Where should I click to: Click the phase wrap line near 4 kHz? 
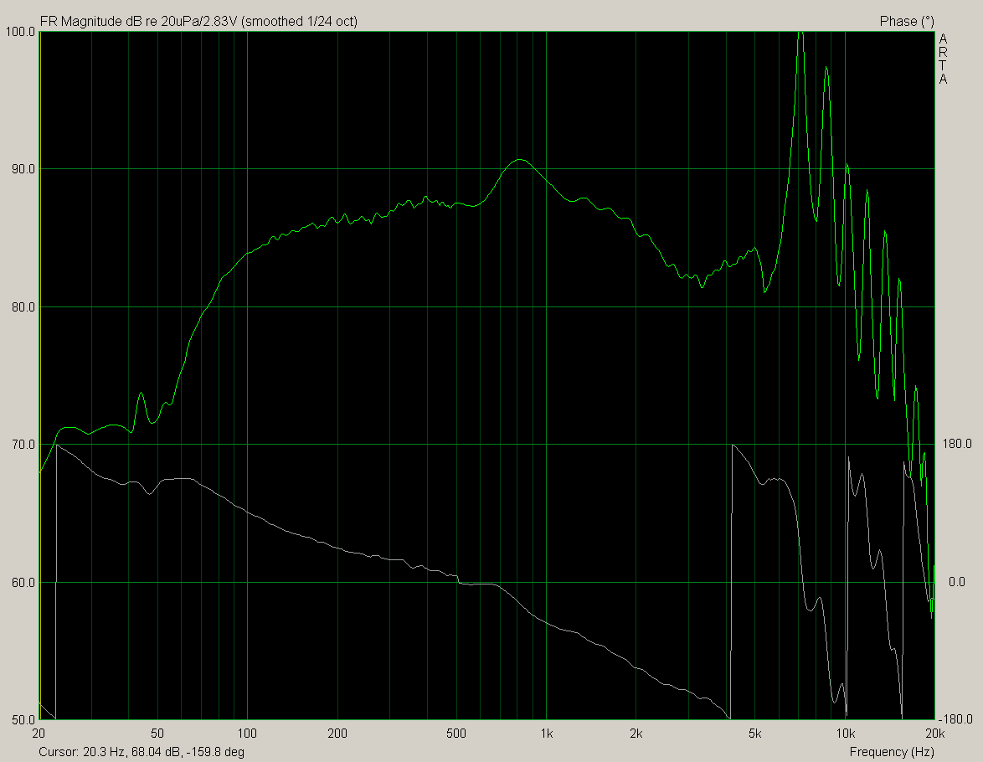tap(732, 582)
